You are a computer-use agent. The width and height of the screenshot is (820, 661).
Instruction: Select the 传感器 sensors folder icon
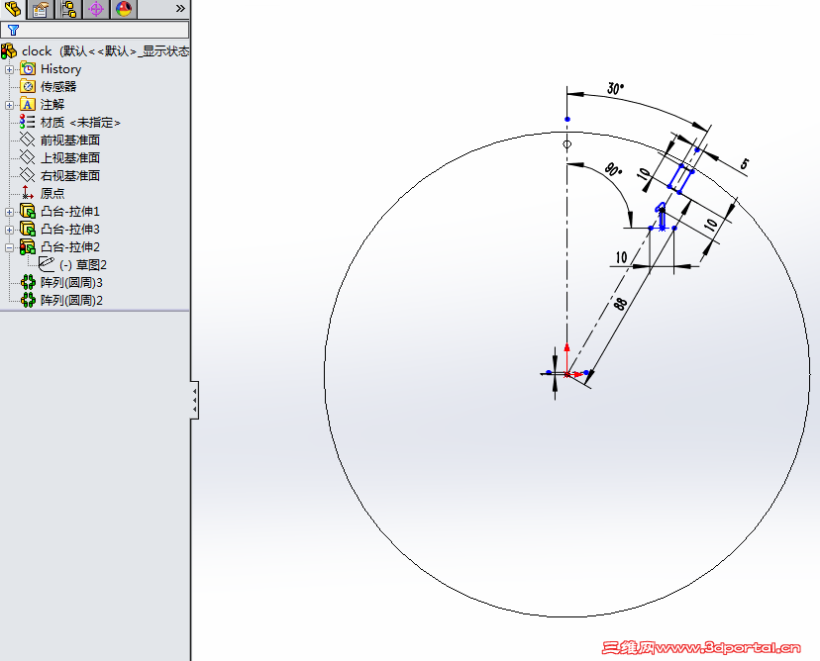point(28,87)
